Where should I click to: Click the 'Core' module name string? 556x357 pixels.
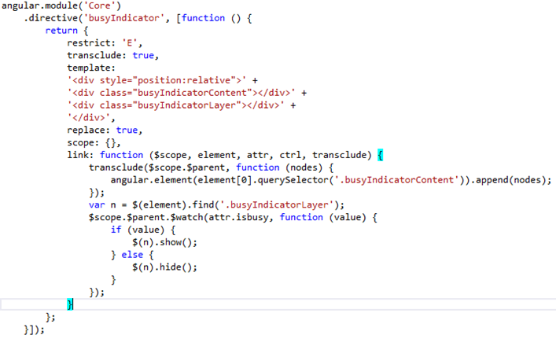click(104, 6)
